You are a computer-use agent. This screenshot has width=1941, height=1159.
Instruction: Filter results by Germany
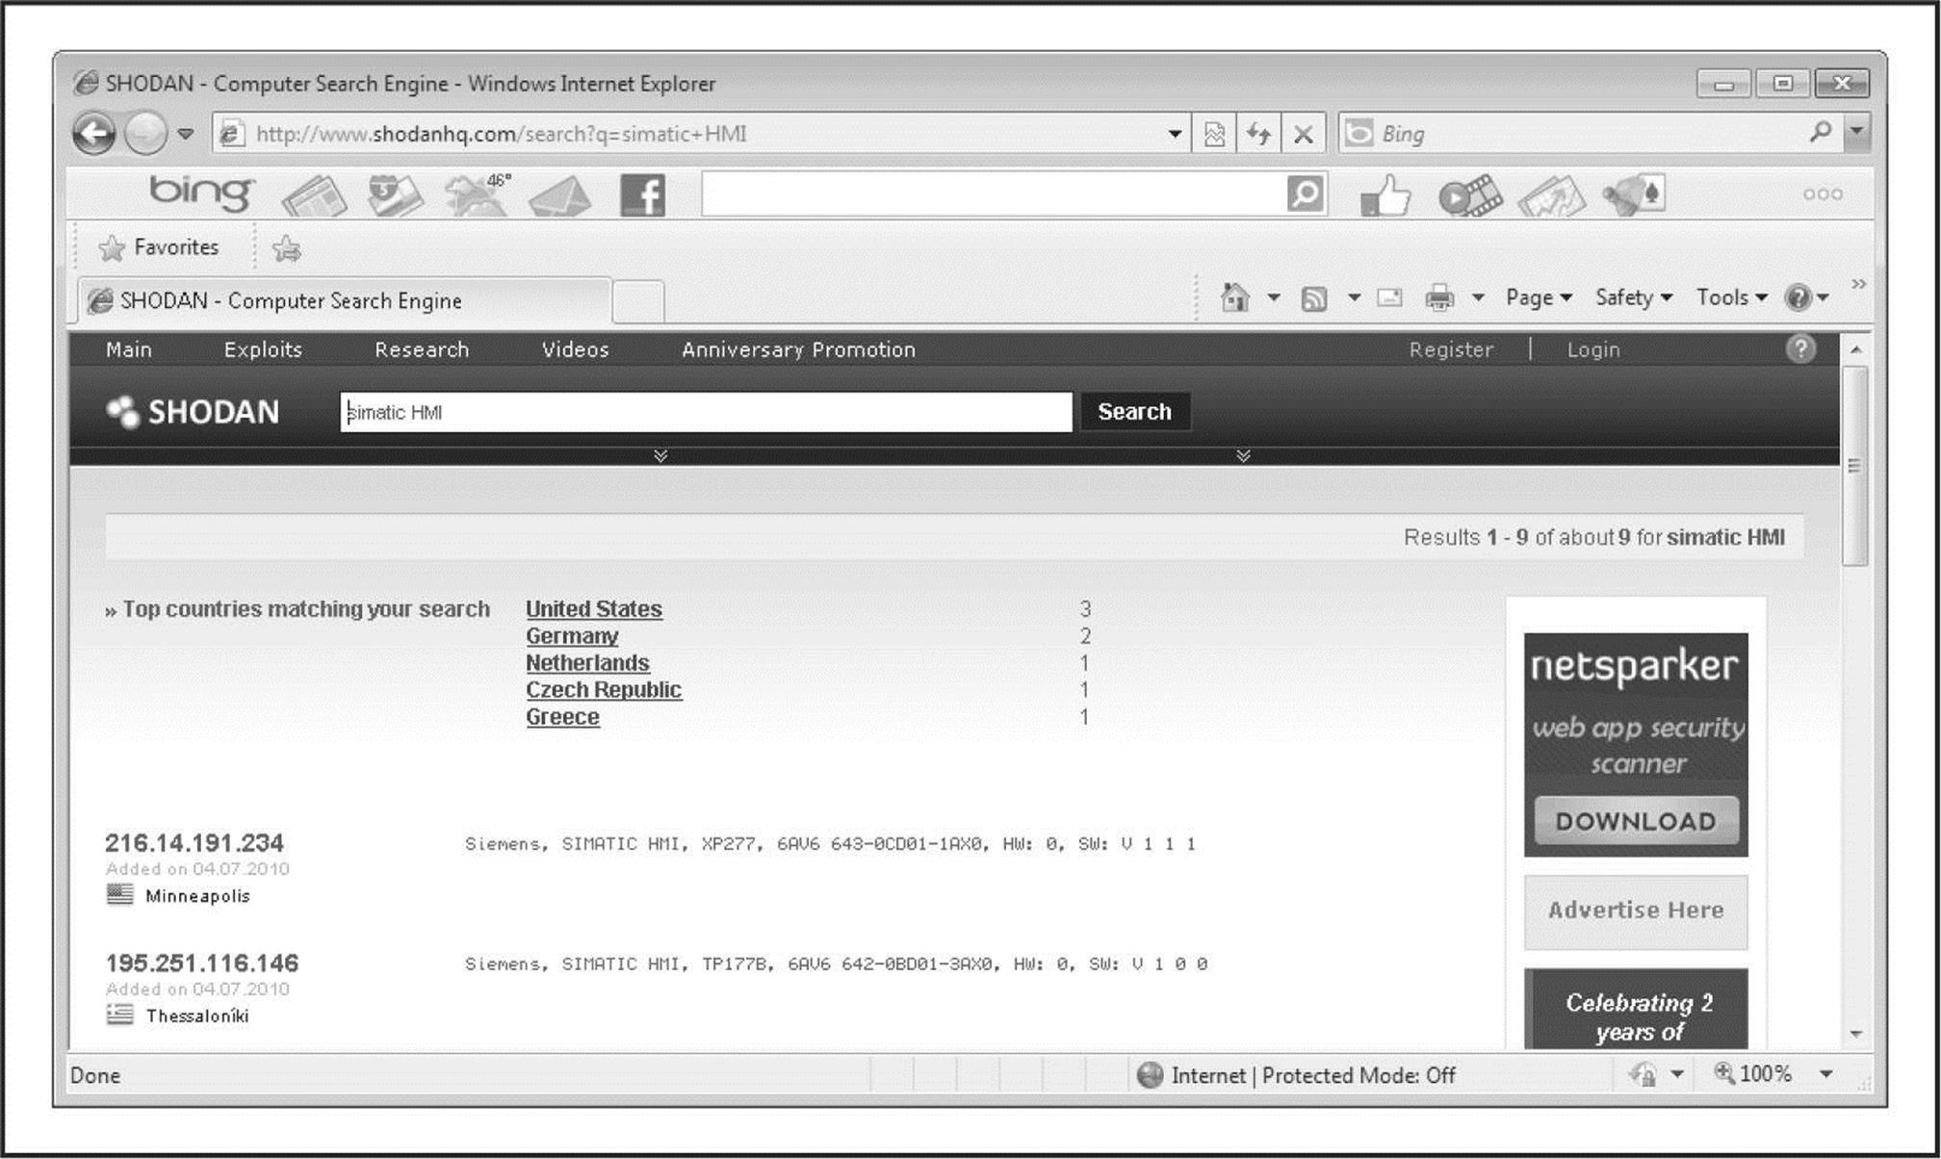tap(572, 636)
